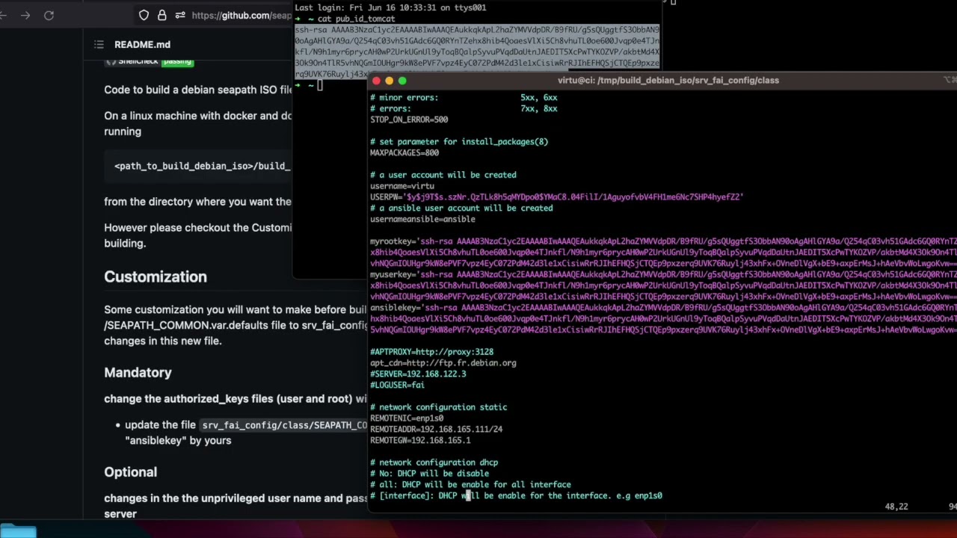Image resolution: width=957 pixels, height=538 pixels.
Task: Click the myuserkey line in editor
Action: click(x=663, y=285)
